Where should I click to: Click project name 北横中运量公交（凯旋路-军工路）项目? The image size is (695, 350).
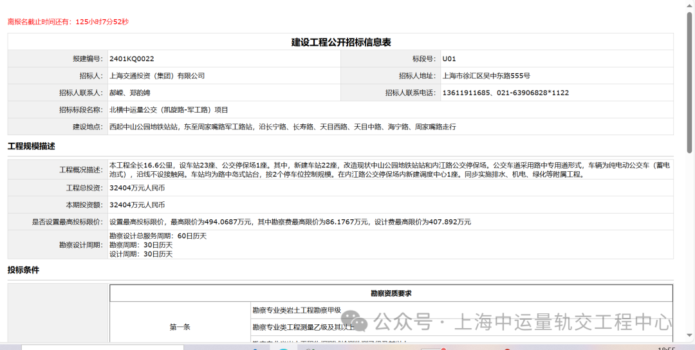click(x=169, y=109)
